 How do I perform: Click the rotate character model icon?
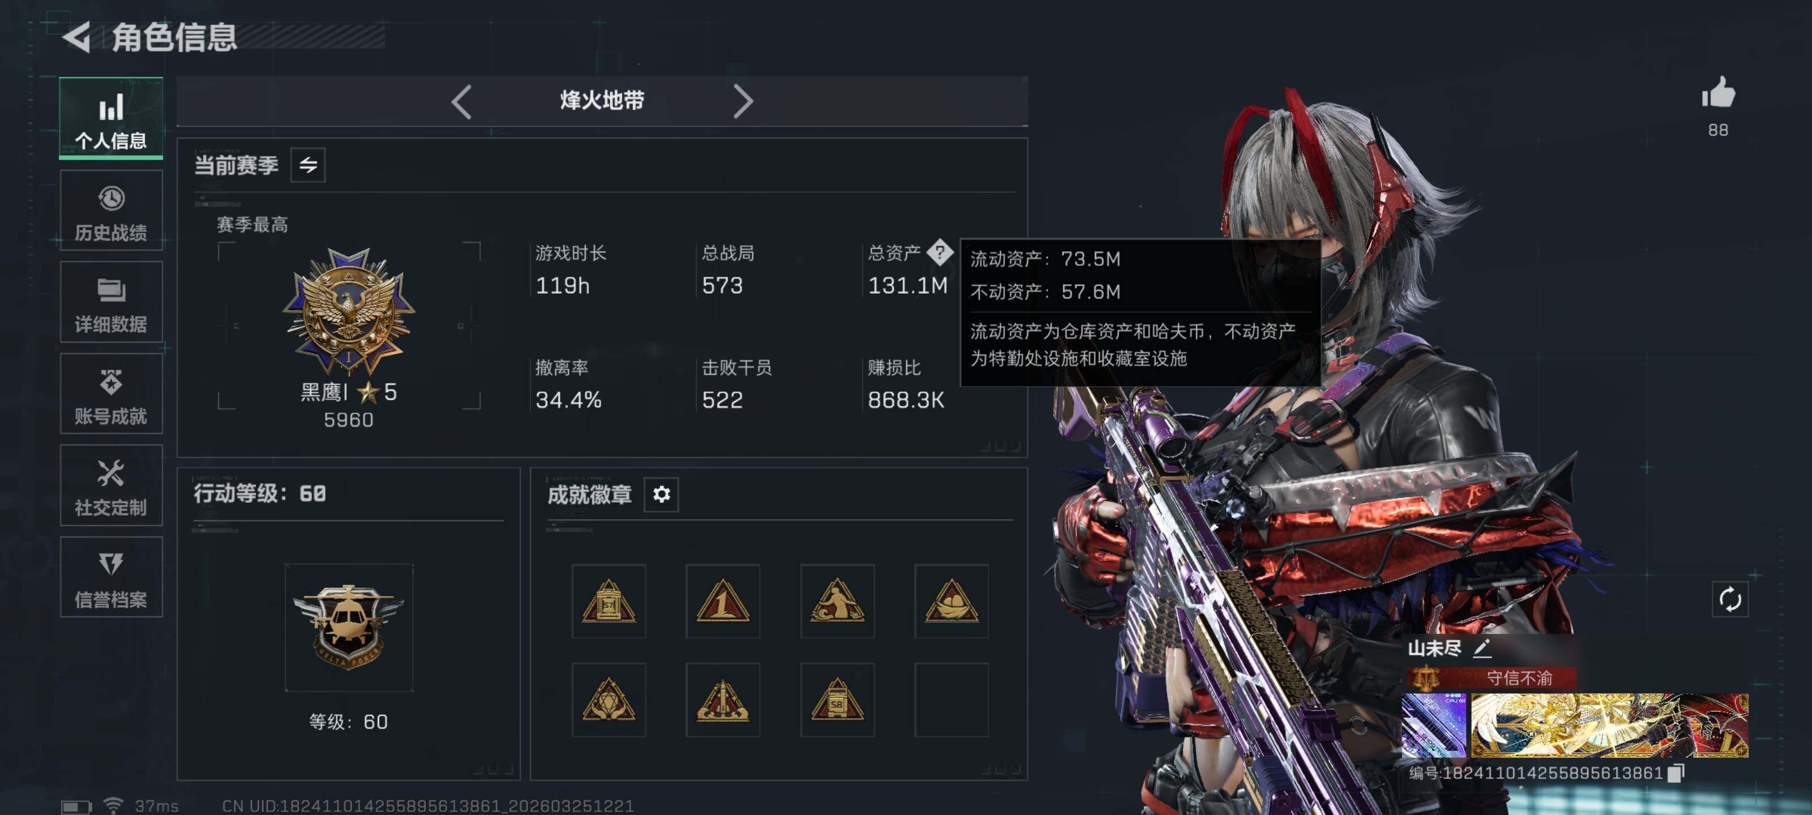(x=1730, y=600)
